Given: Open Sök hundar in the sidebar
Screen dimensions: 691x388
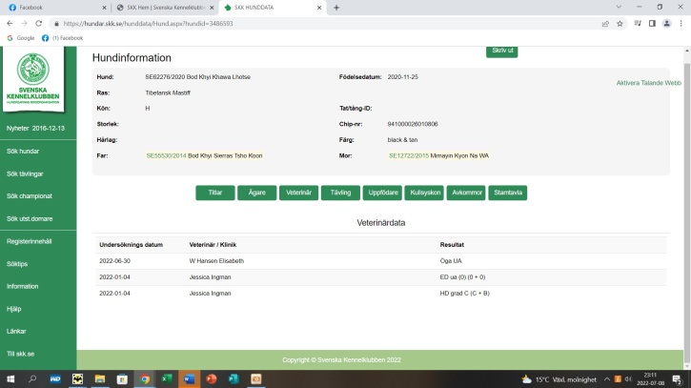Looking at the screenshot, I should tap(23, 152).
